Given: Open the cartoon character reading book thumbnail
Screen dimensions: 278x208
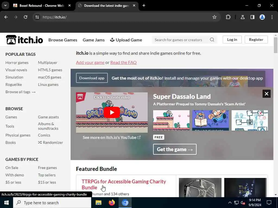Looking at the screenshot, I should [x=210, y=121].
